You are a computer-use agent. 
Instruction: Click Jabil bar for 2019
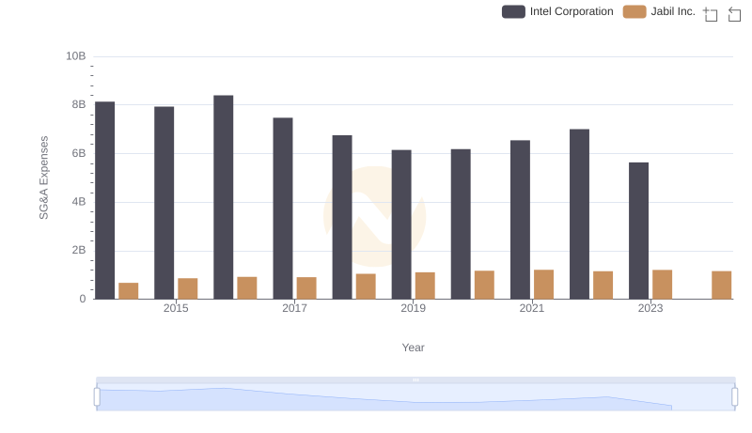(425, 286)
